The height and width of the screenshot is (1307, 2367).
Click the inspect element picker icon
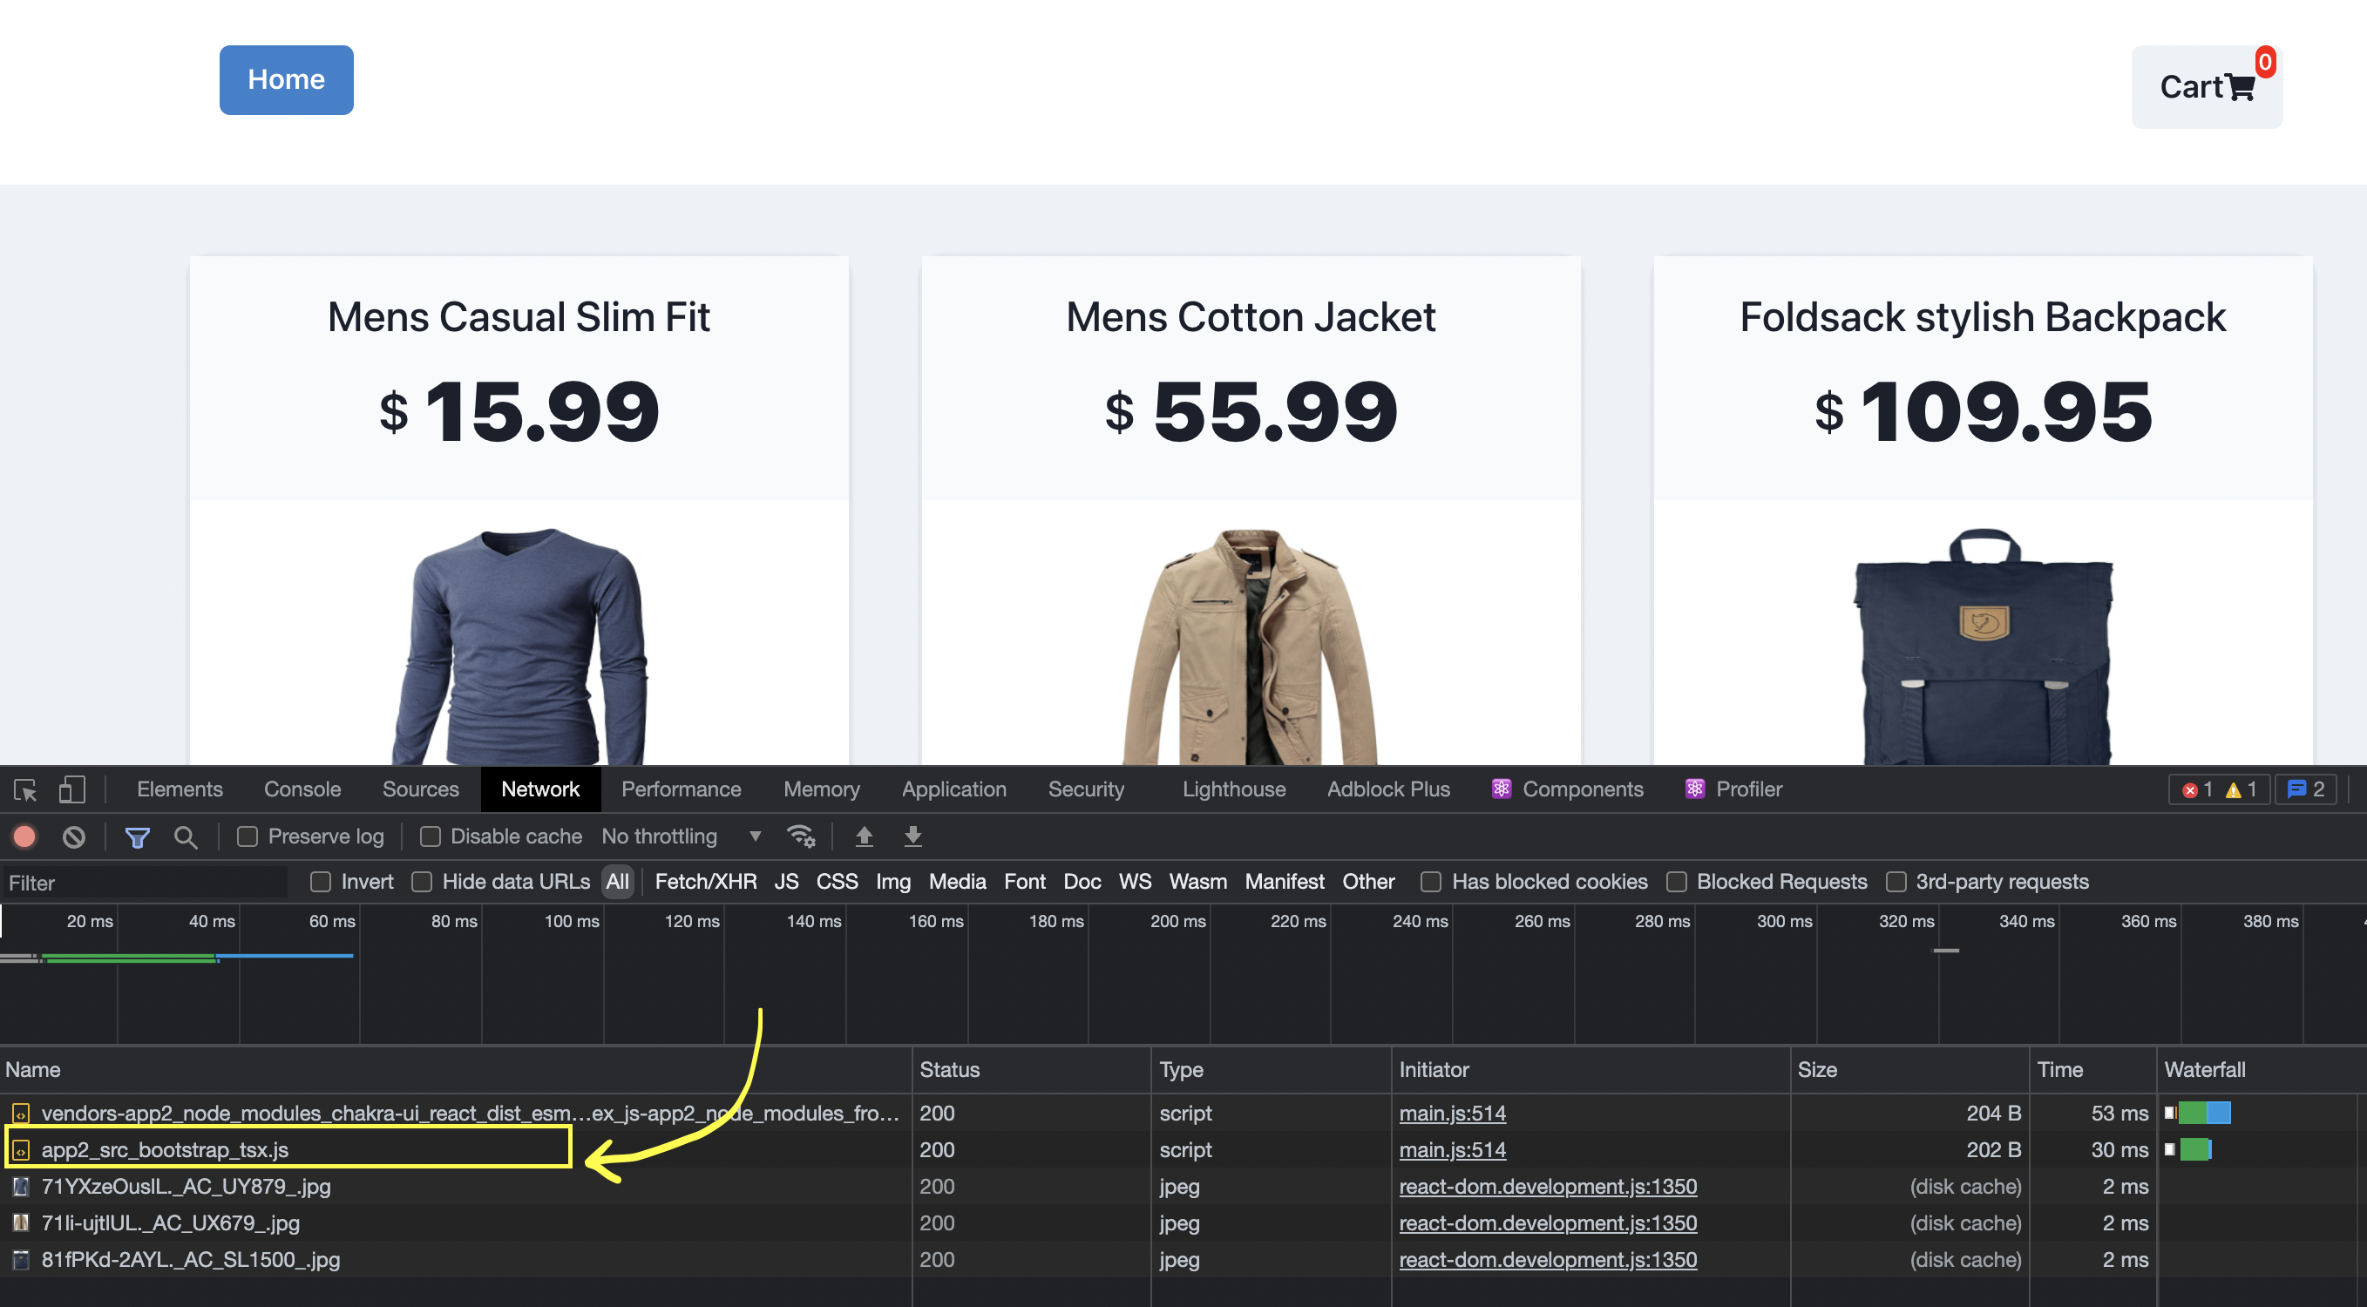point(24,790)
